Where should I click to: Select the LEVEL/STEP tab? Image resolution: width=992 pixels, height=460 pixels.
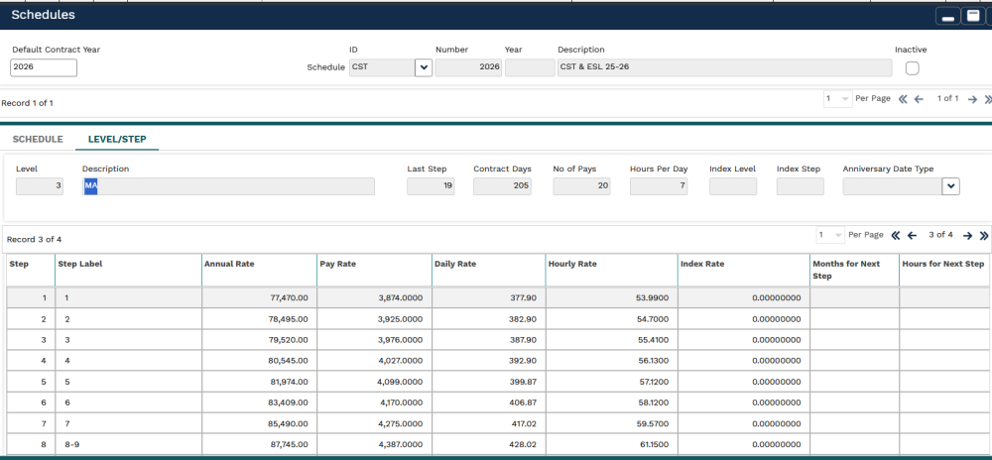pyautogui.click(x=117, y=140)
